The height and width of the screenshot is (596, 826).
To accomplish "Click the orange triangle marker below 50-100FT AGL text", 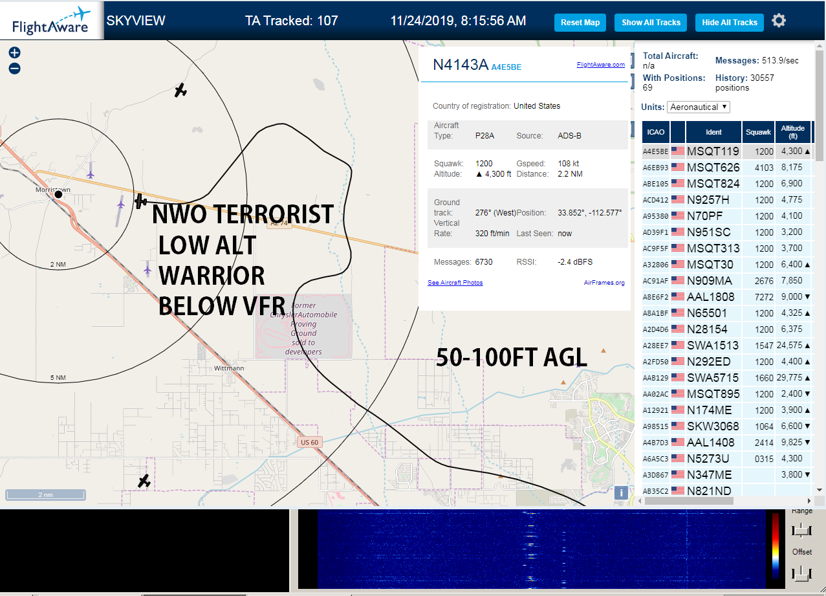I will click(x=563, y=382).
